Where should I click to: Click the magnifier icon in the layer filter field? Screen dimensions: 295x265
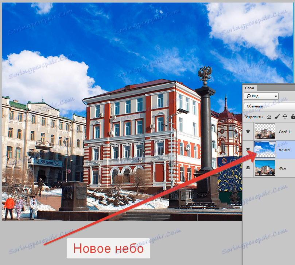tap(248, 96)
